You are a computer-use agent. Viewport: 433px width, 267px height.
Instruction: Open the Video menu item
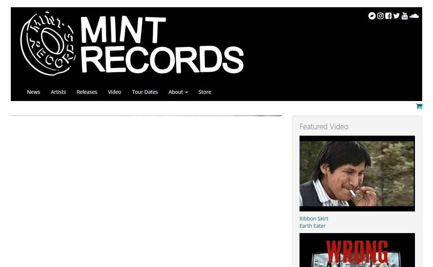click(x=114, y=92)
